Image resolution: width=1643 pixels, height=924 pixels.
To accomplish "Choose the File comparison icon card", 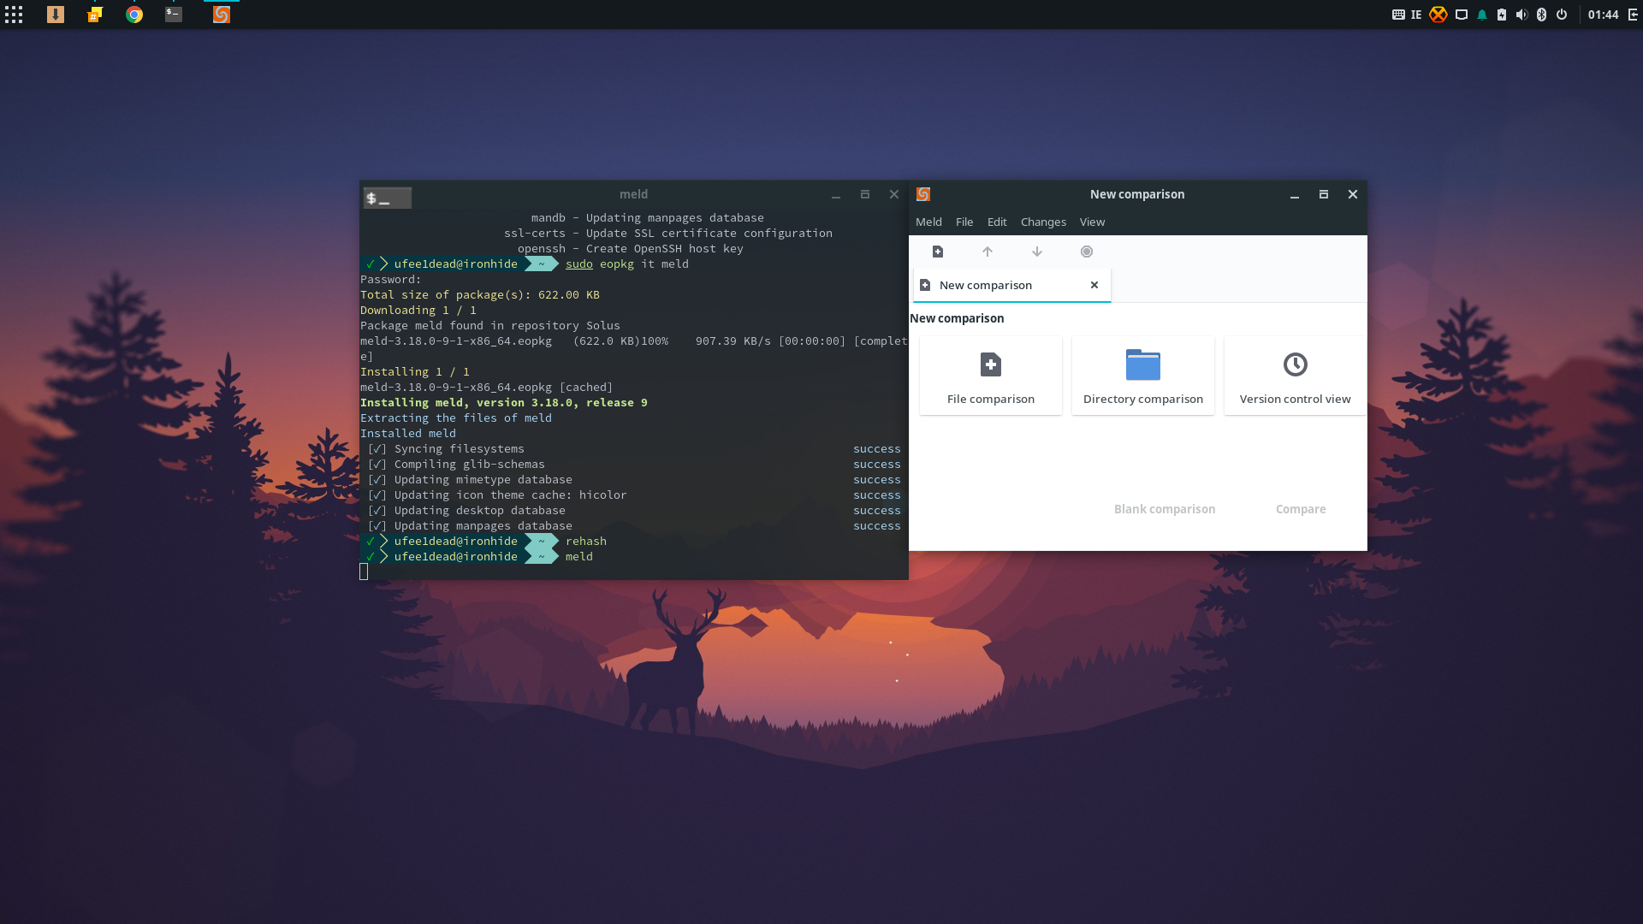I will click(991, 376).
